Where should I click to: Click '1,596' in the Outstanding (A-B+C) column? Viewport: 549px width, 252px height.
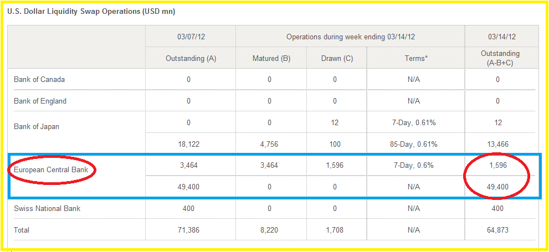(x=498, y=166)
